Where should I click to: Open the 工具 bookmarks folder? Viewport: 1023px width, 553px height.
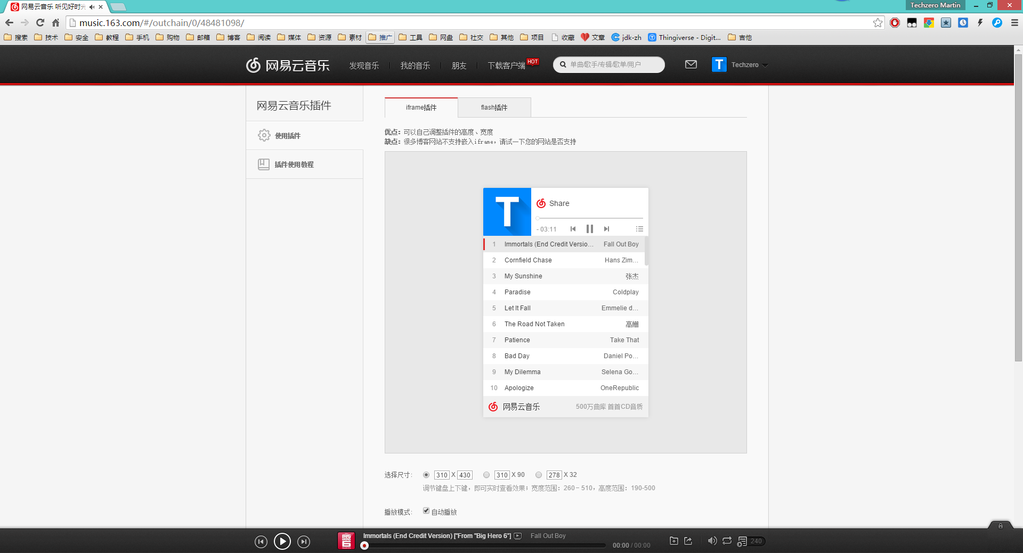coord(410,37)
